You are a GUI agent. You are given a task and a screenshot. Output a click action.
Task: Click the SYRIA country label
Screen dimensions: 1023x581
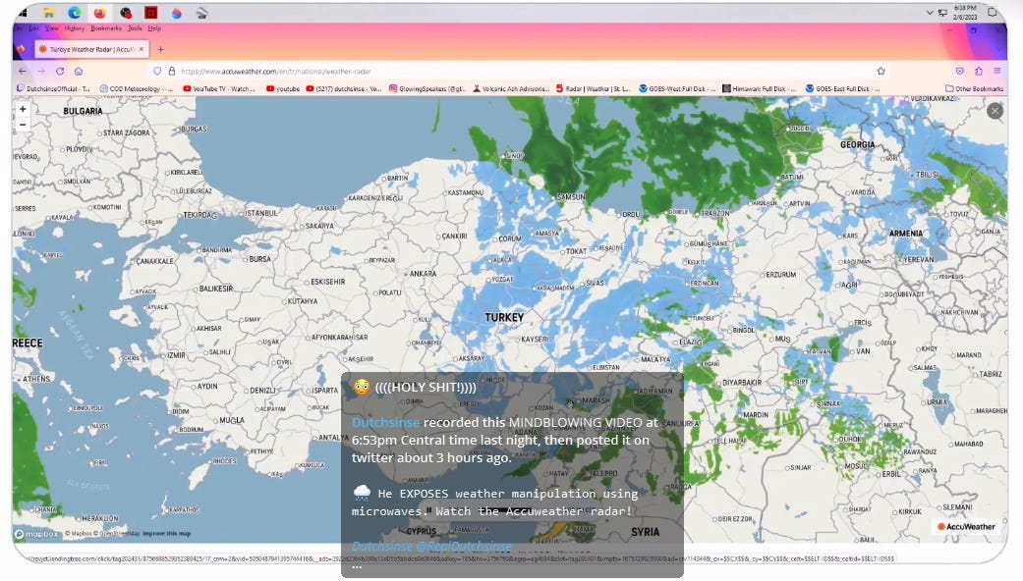pos(646,532)
